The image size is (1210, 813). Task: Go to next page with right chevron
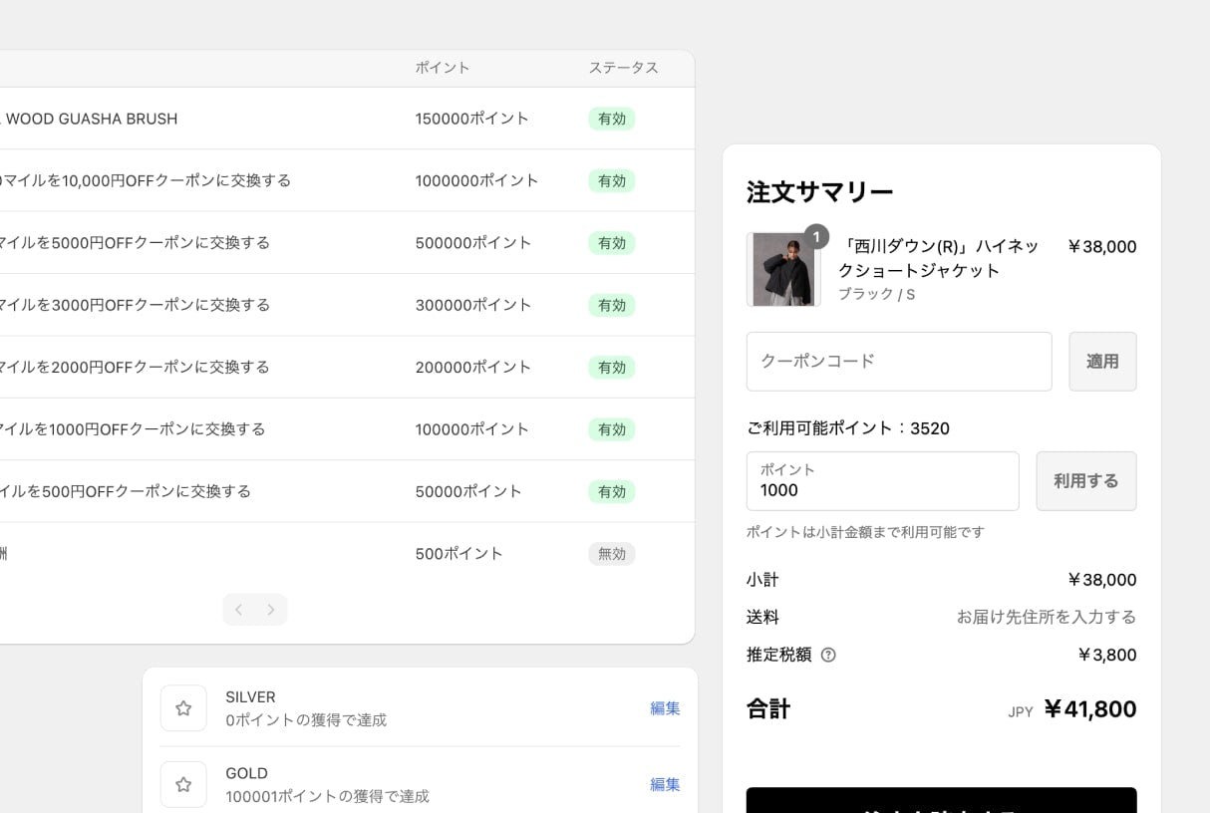pos(270,610)
